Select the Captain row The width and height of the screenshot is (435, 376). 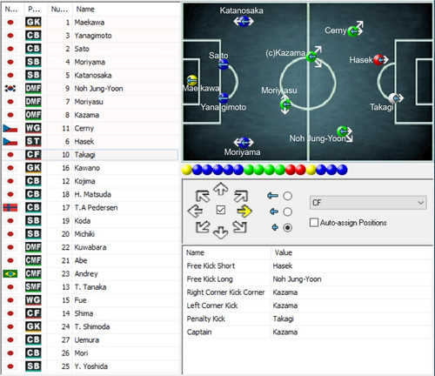tap(308, 332)
